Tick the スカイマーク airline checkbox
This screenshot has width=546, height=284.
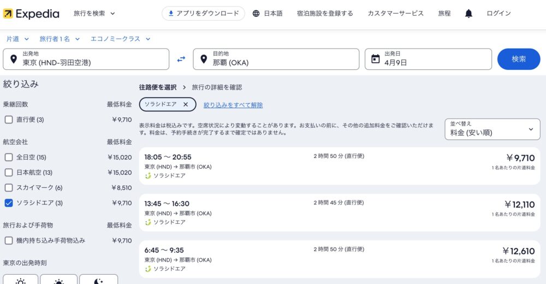(x=9, y=187)
